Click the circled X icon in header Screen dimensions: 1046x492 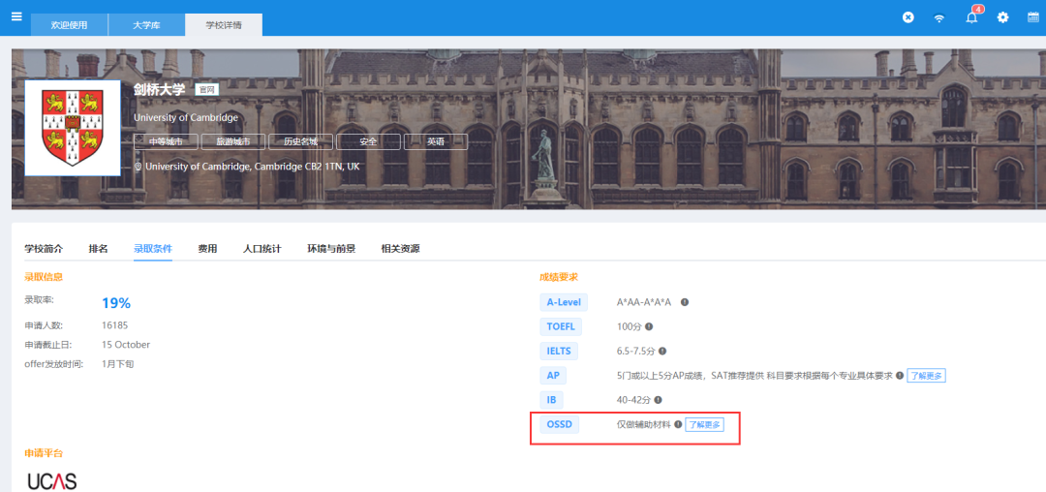[908, 17]
